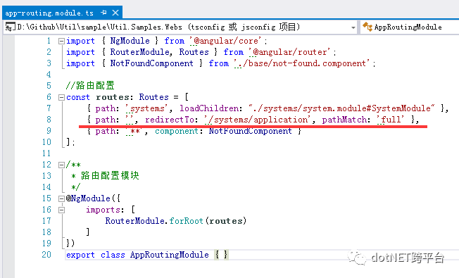Click the '@angular/router' string
This screenshot has width=459, height=278.
tap(289, 52)
